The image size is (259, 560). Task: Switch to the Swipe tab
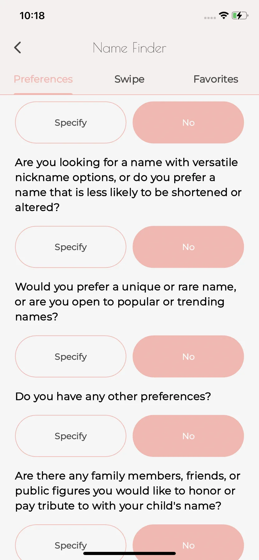pos(129,79)
